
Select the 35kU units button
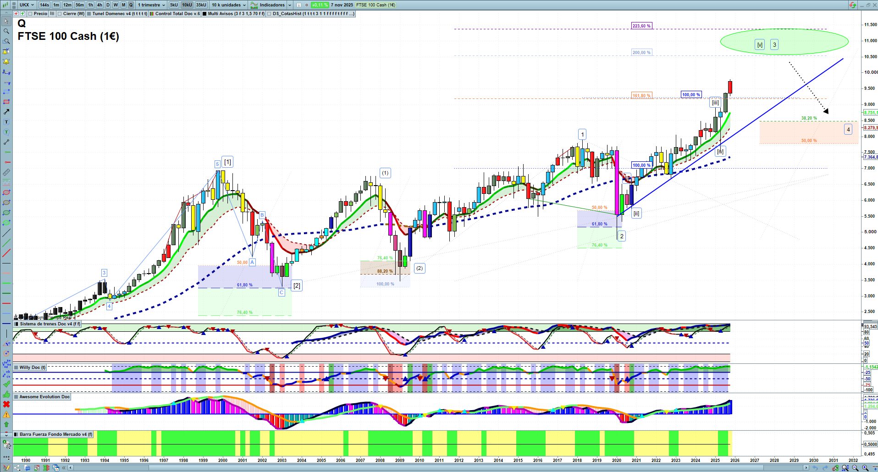tap(201, 5)
